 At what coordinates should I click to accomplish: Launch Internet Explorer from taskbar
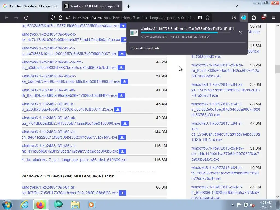click(24, 205)
